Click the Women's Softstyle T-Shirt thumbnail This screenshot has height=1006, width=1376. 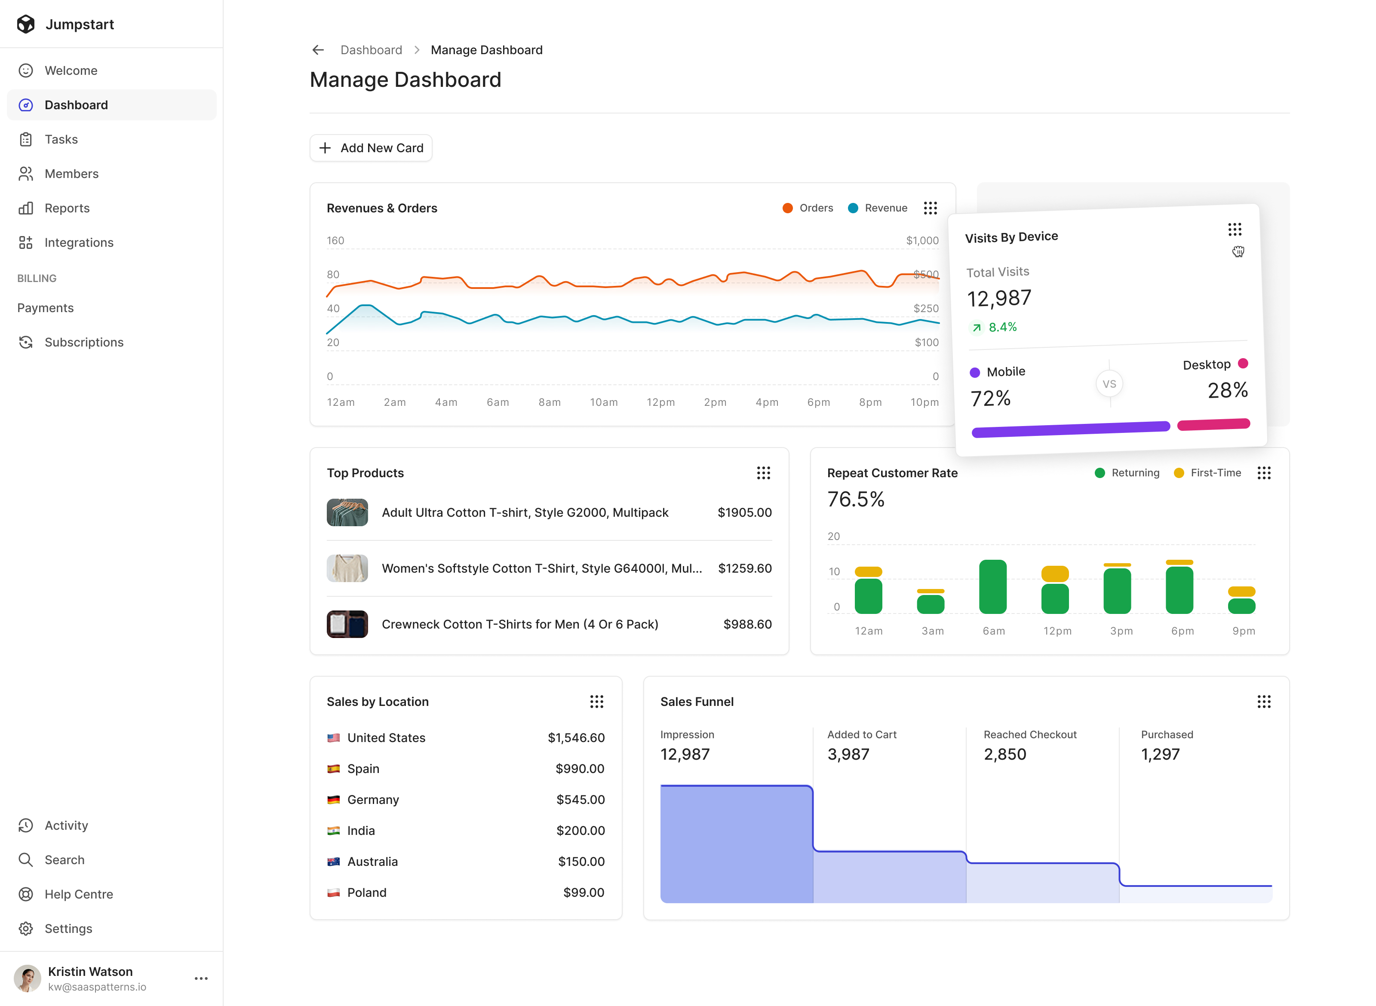coord(347,568)
